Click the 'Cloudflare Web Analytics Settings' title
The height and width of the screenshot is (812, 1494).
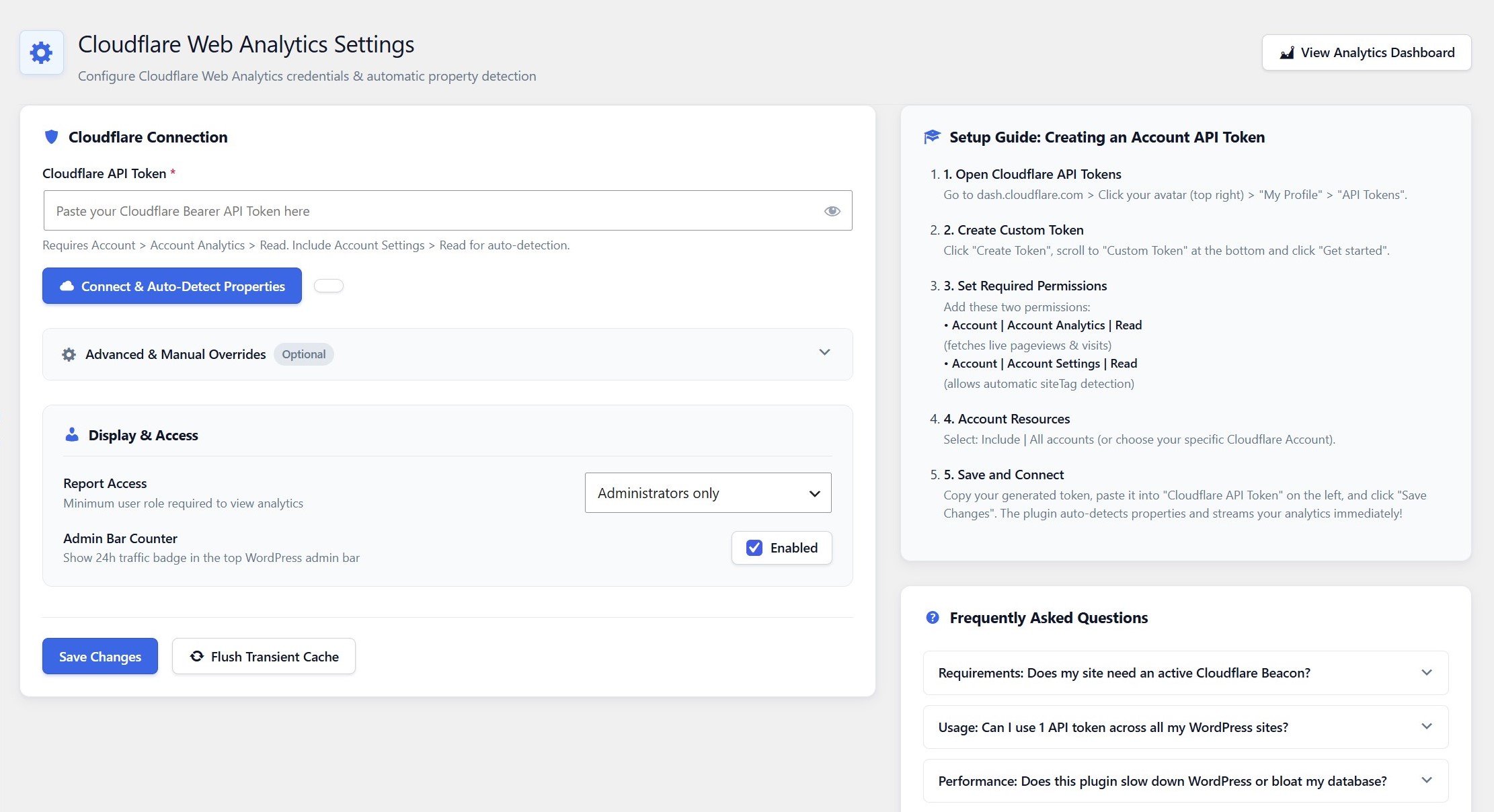click(246, 44)
